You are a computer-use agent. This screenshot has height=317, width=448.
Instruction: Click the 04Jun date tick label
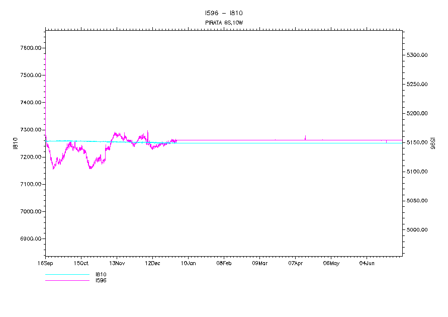point(367,263)
